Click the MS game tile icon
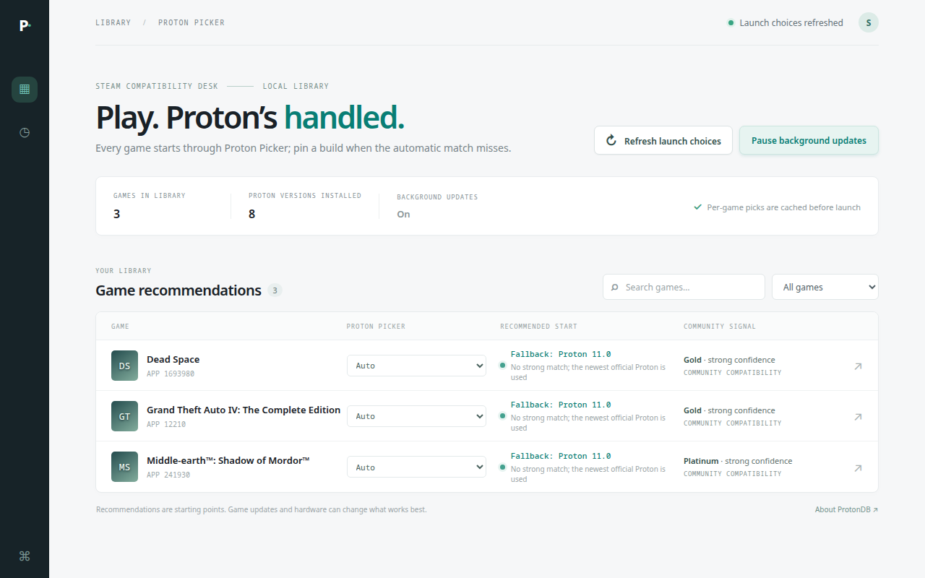This screenshot has width=925, height=578. click(x=124, y=467)
